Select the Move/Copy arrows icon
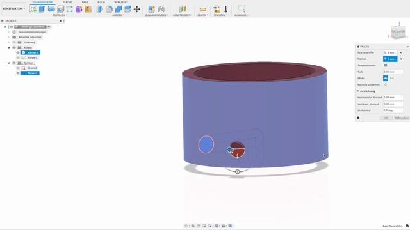The width and height of the screenshot is (410, 230). click(x=136, y=9)
